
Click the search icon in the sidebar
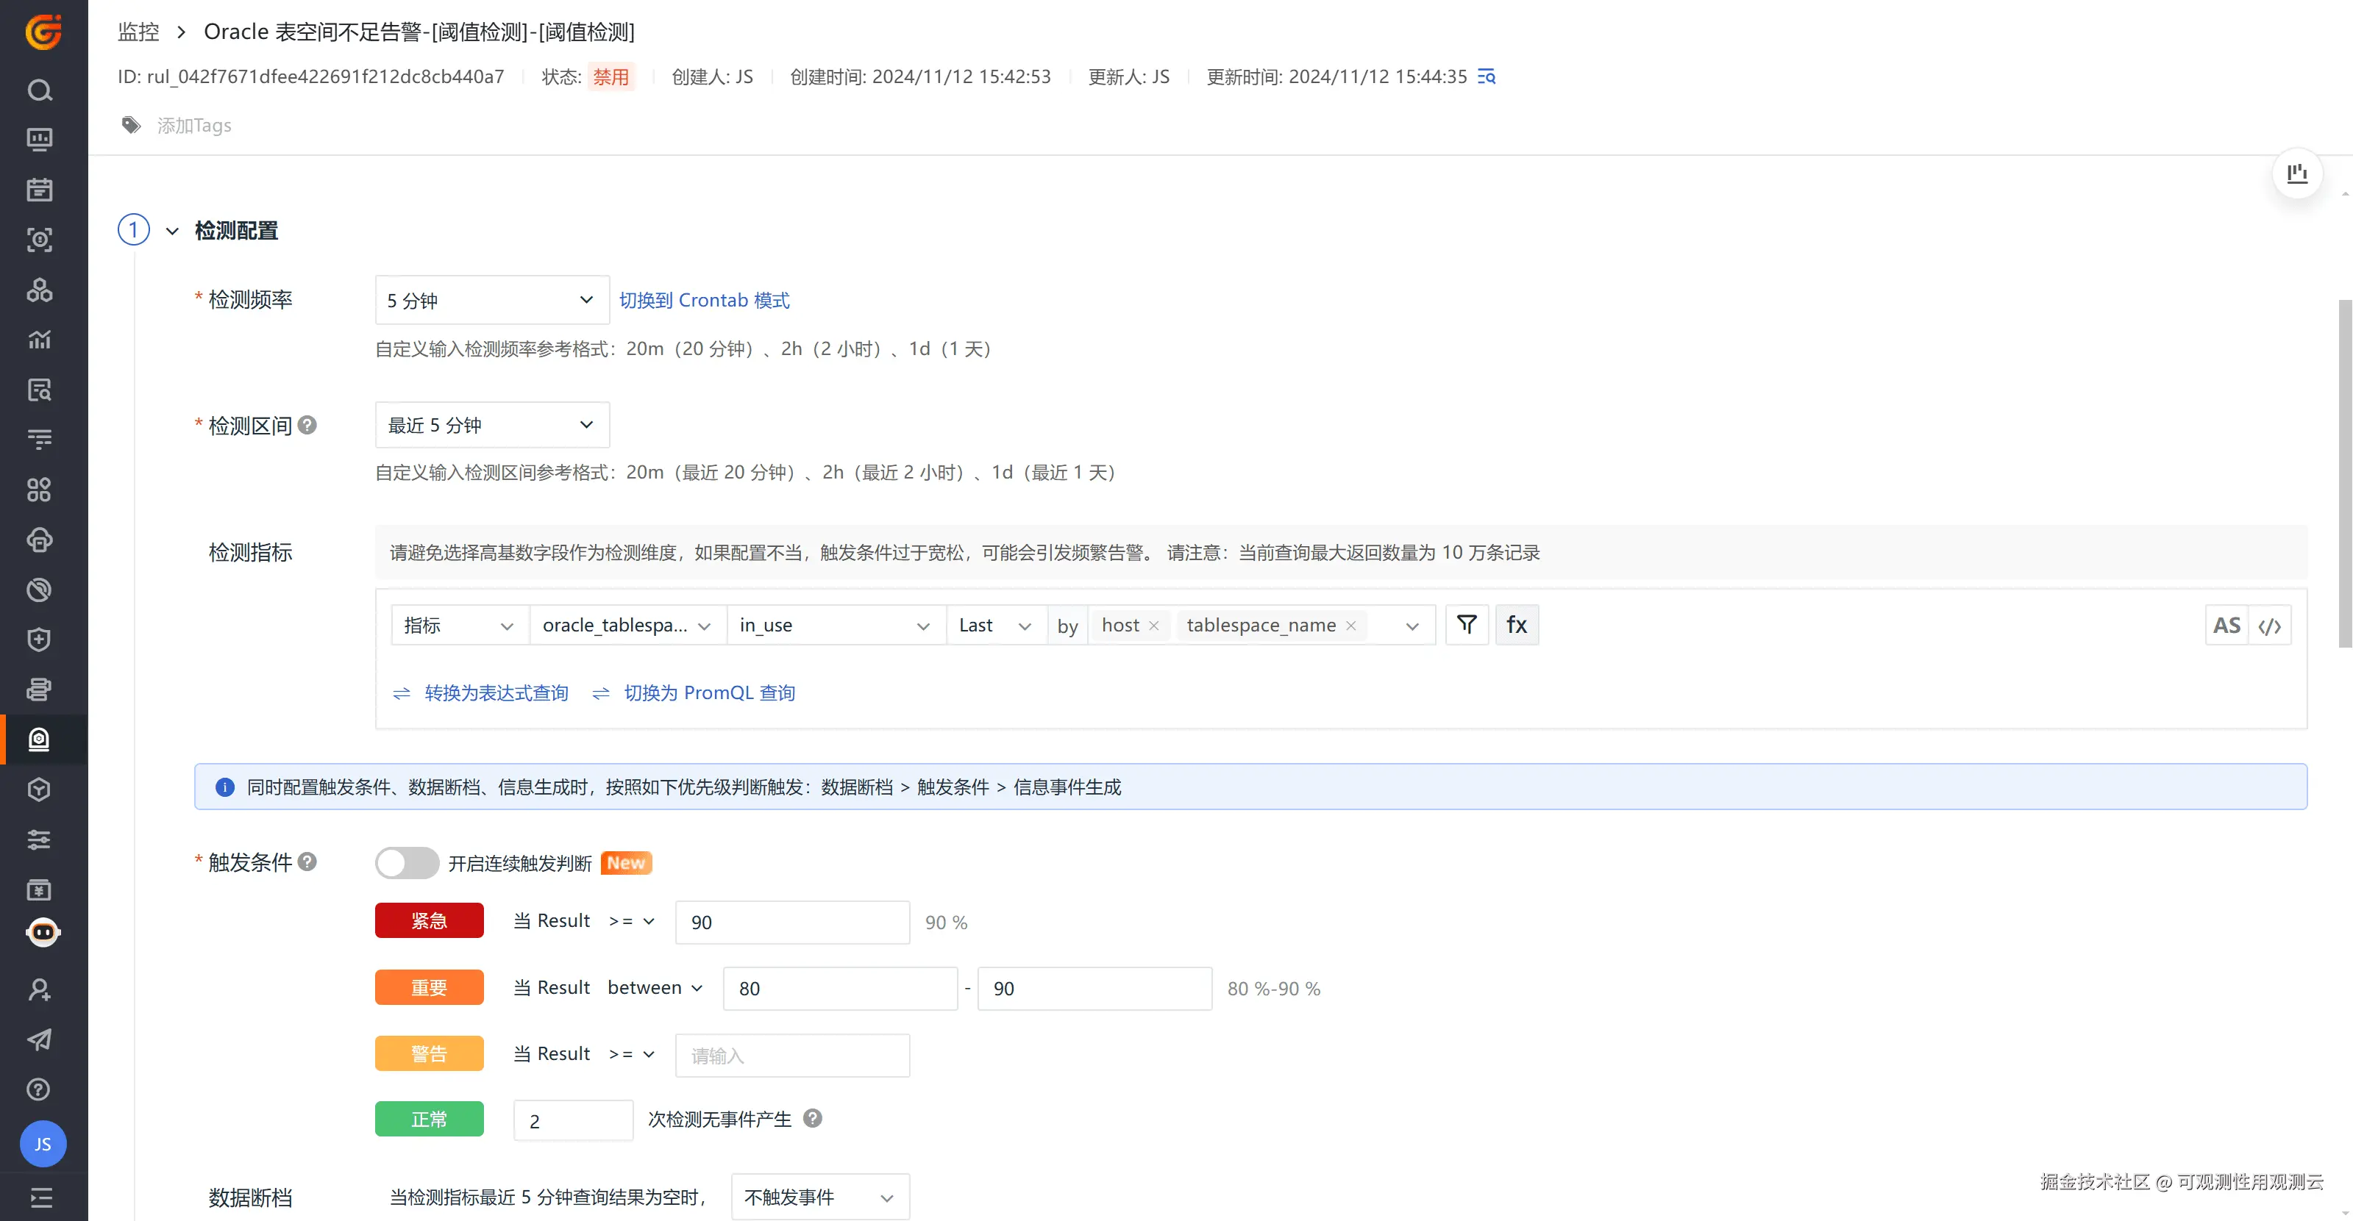coord(39,90)
